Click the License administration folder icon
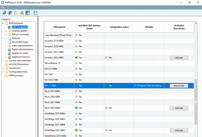Image resolution: width=202 pixels, height=137 pixels. click(x=6, y=61)
